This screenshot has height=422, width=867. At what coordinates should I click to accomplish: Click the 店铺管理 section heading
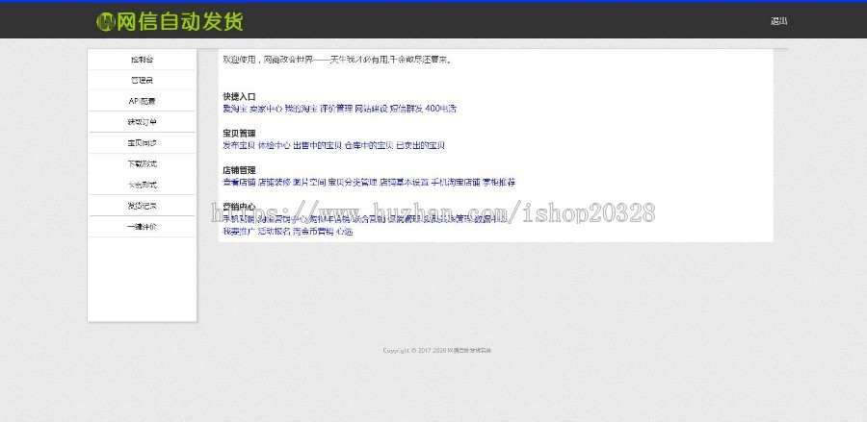point(239,170)
